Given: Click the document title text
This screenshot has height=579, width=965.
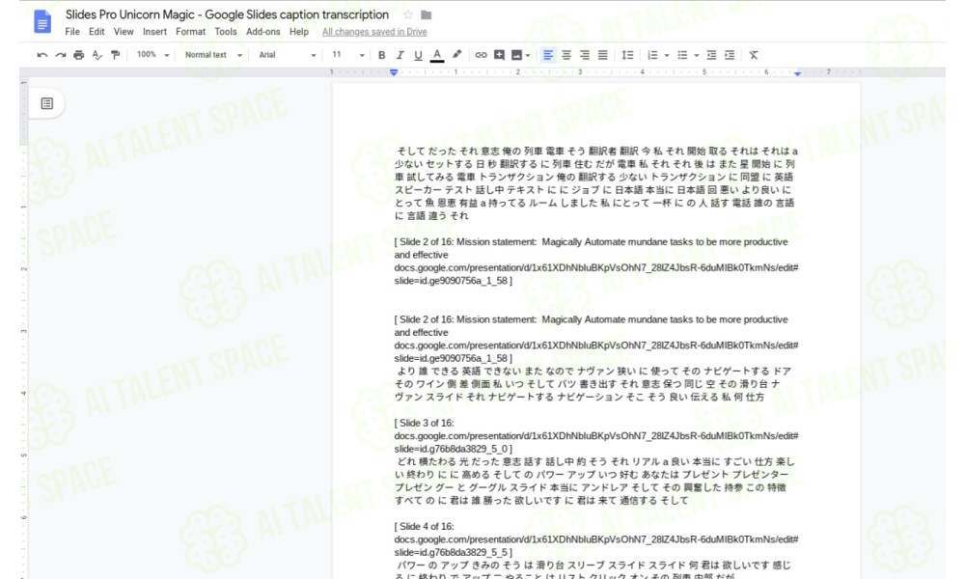Looking at the screenshot, I should click(227, 14).
